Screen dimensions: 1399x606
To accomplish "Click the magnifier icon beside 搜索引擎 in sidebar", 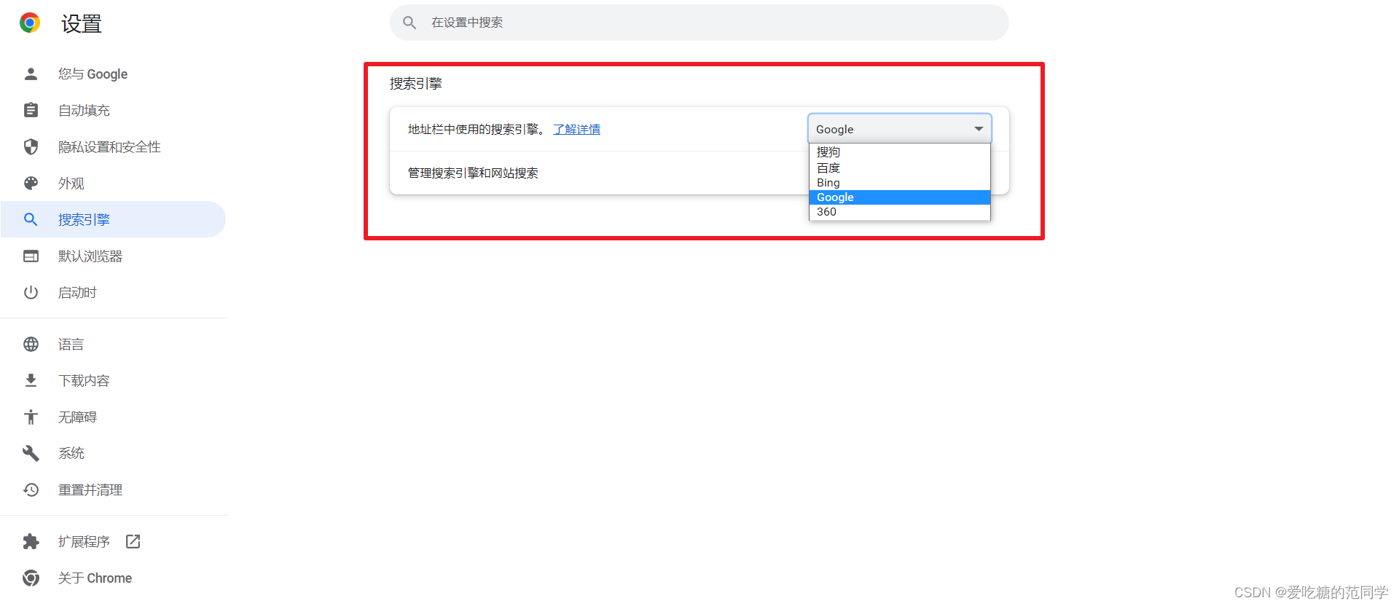I will 31,219.
